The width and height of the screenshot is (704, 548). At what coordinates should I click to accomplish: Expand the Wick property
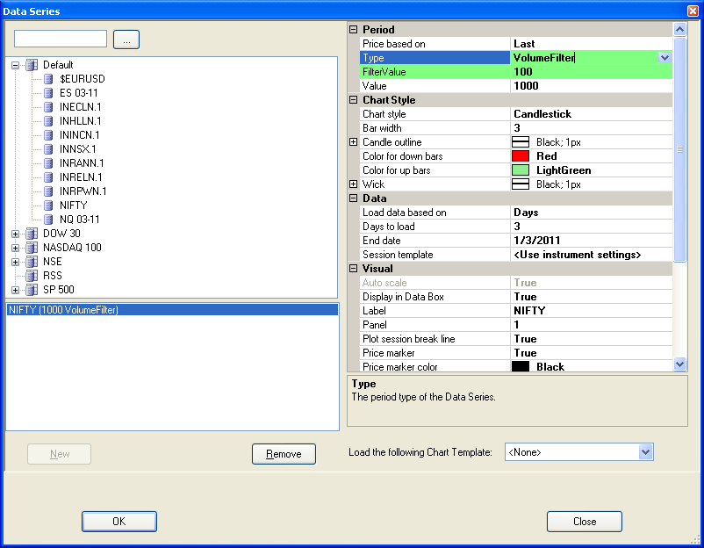point(354,184)
